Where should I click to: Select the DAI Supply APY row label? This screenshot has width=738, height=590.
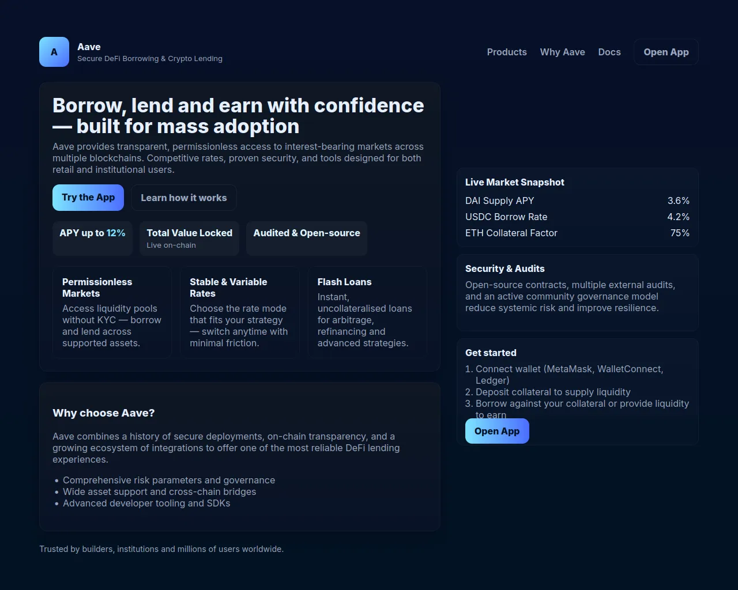(x=500, y=201)
